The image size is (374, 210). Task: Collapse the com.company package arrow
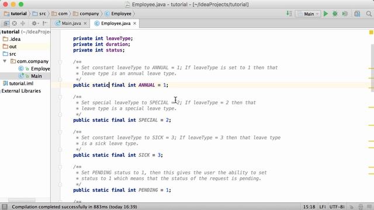click(x=5, y=61)
